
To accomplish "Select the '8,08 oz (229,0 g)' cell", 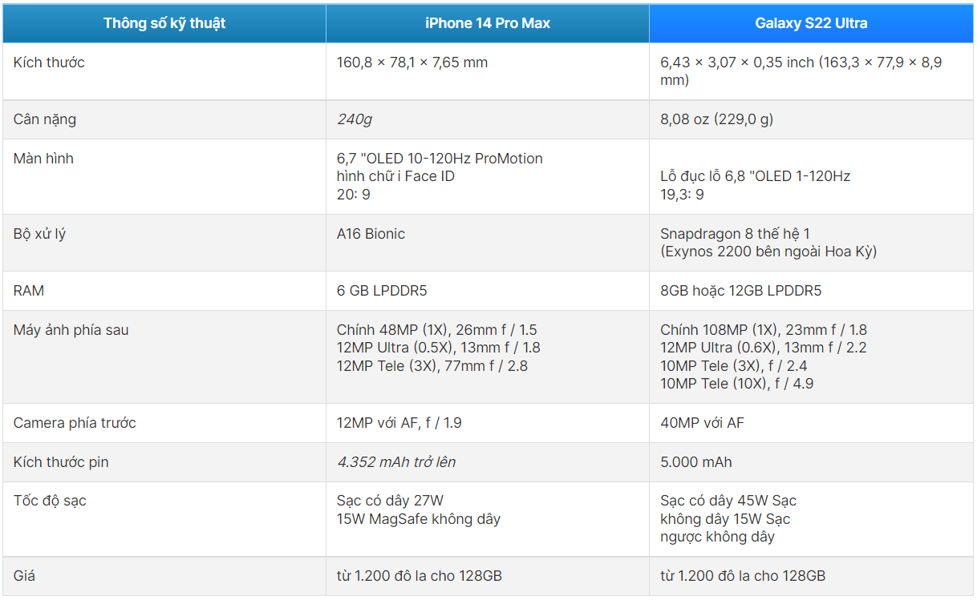I will pos(811,119).
